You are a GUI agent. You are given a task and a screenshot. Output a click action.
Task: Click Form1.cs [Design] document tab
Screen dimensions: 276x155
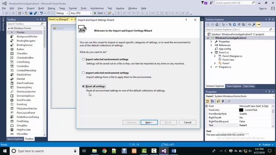59,19
